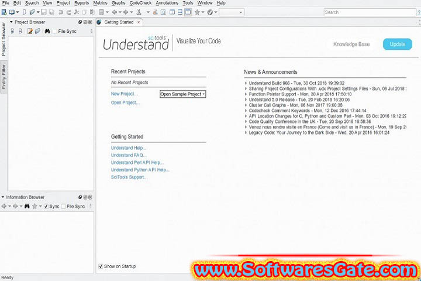The width and height of the screenshot is (421, 281).
Task: Collapse the Project Browser panel arrow
Action: point(11,22)
